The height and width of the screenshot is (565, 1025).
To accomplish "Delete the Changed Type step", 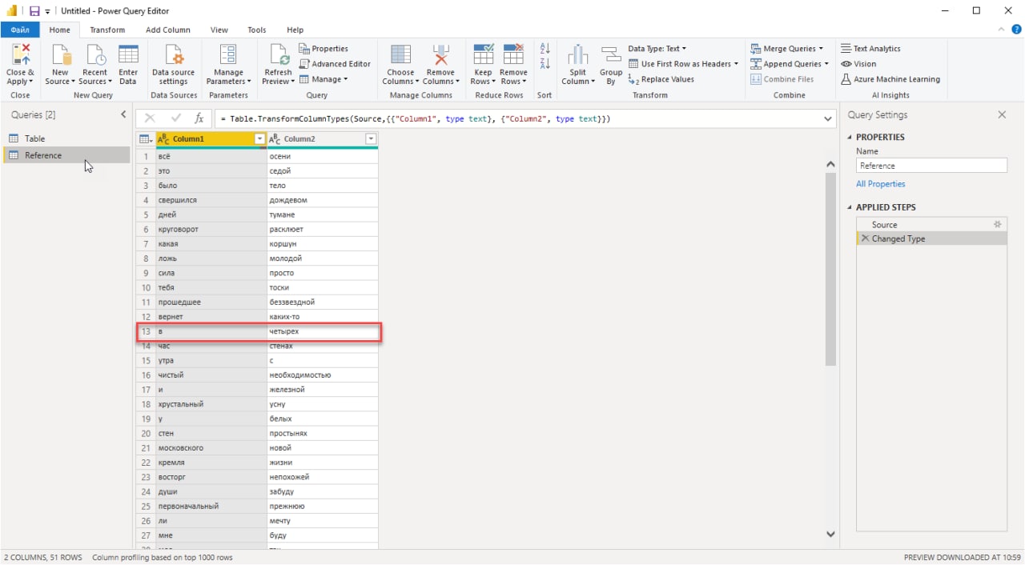I will [865, 238].
